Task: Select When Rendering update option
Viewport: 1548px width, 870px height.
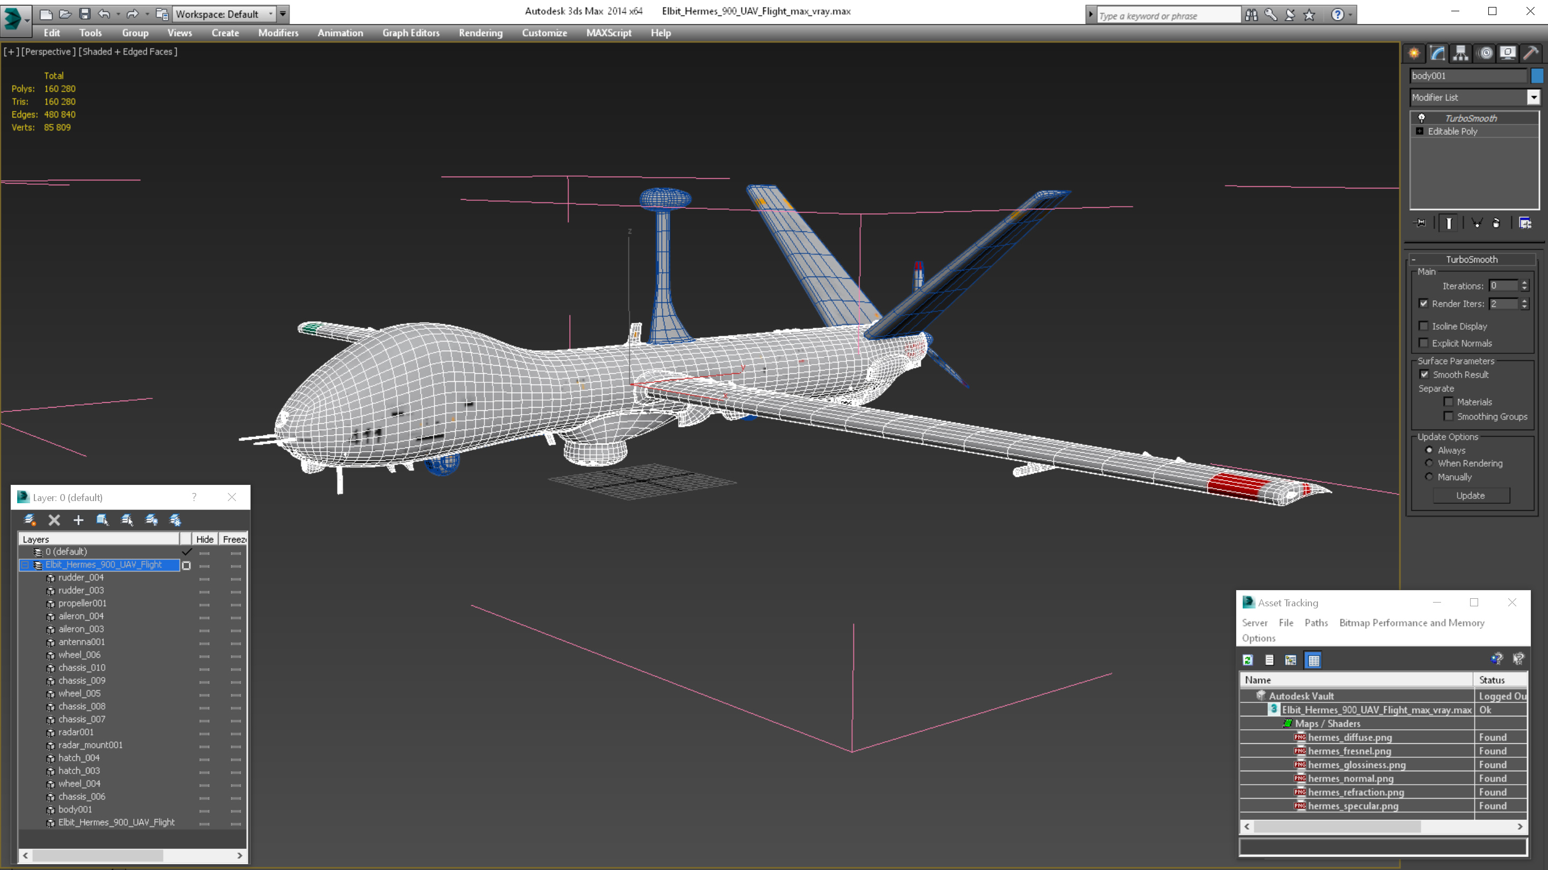Action: [x=1429, y=463]
